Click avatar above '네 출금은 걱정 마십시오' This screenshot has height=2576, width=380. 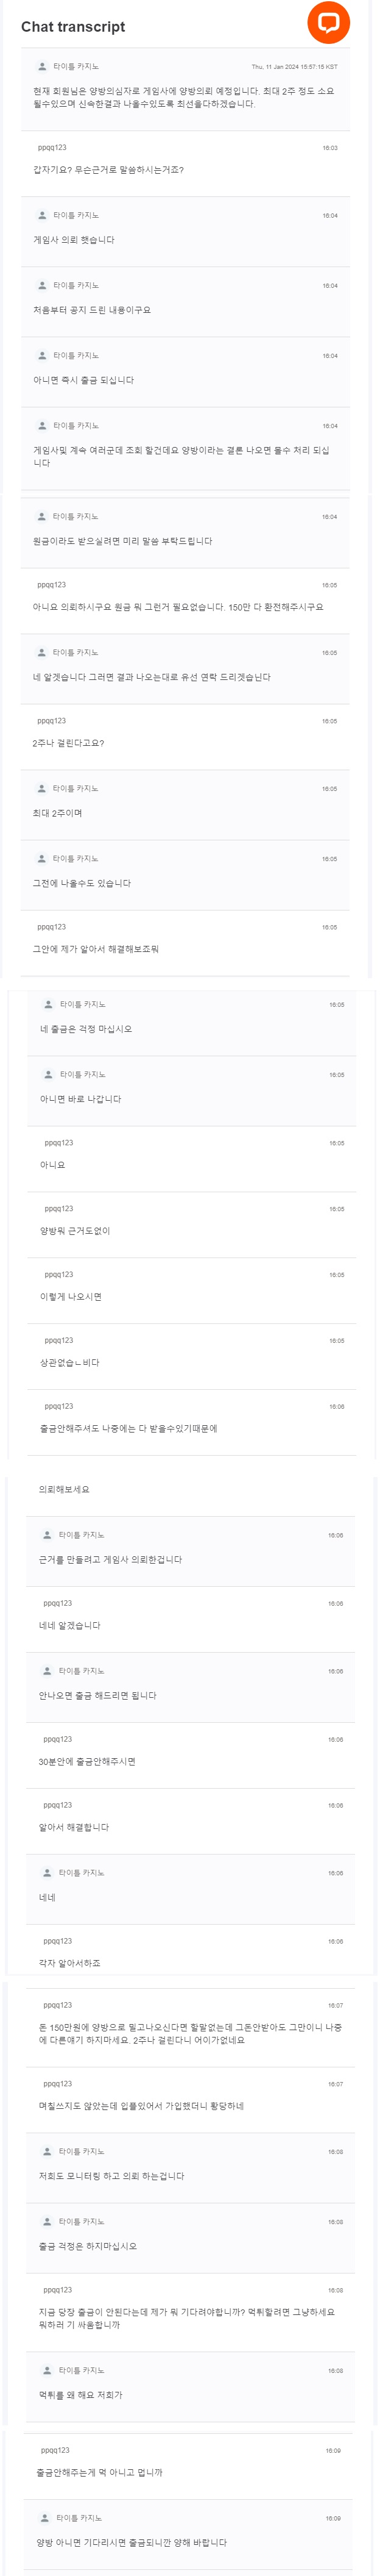48,1004
